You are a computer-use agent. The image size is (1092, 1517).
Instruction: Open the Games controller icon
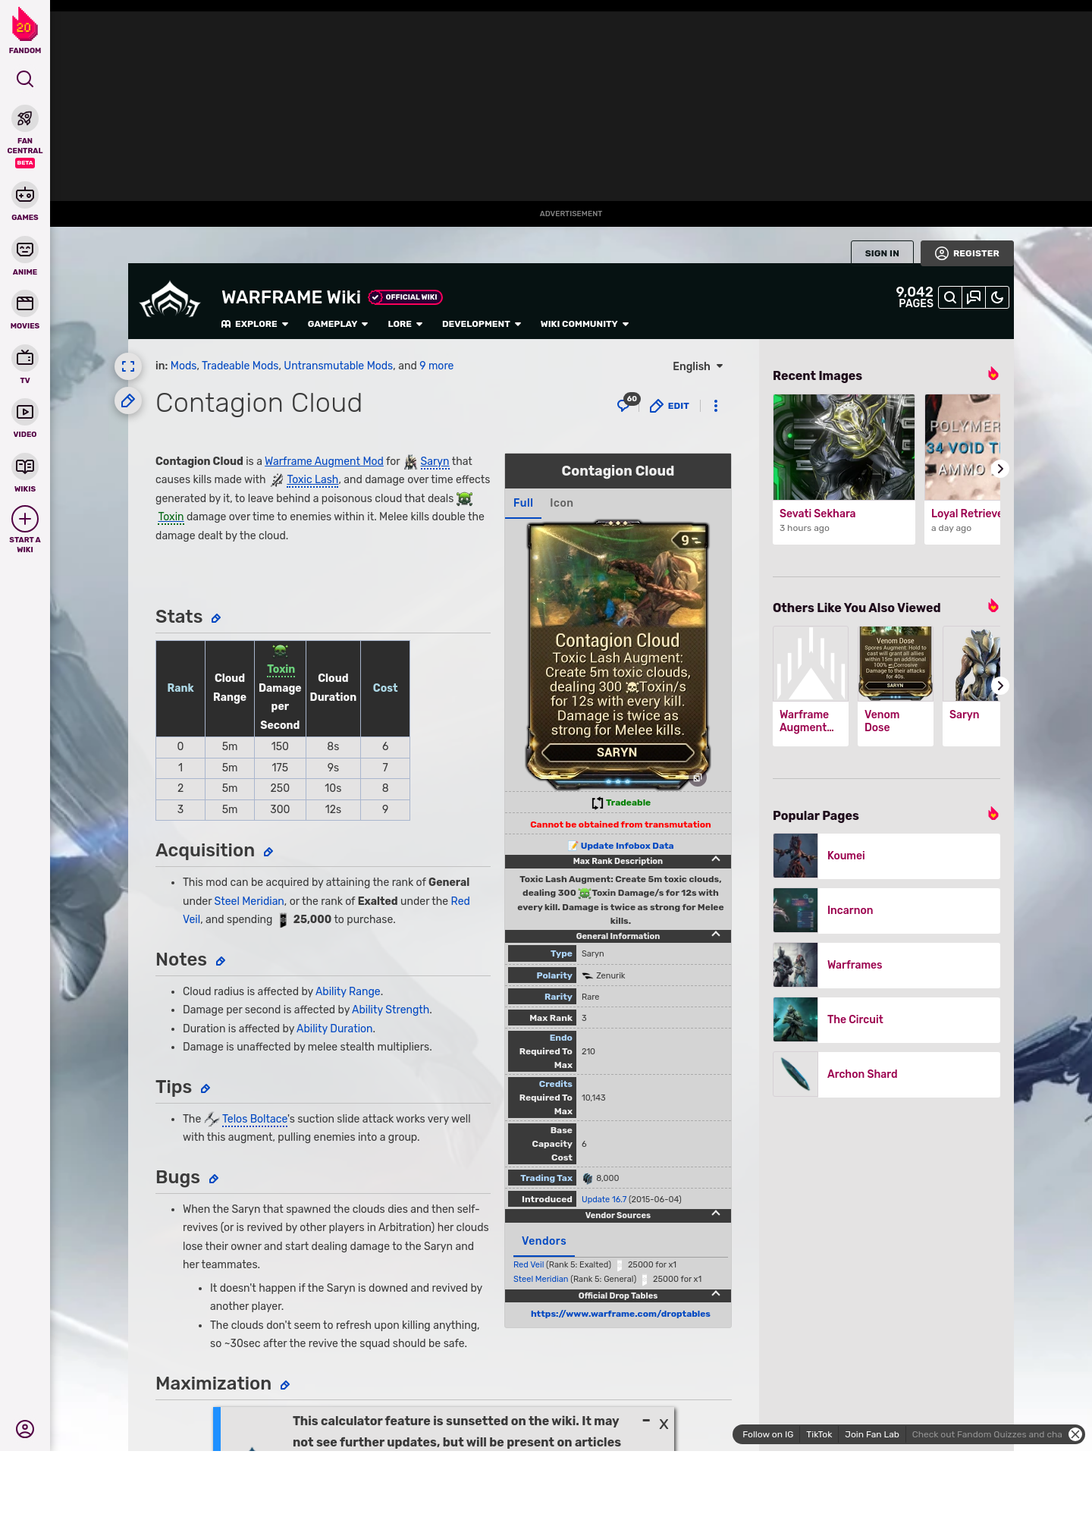point(25,195)
